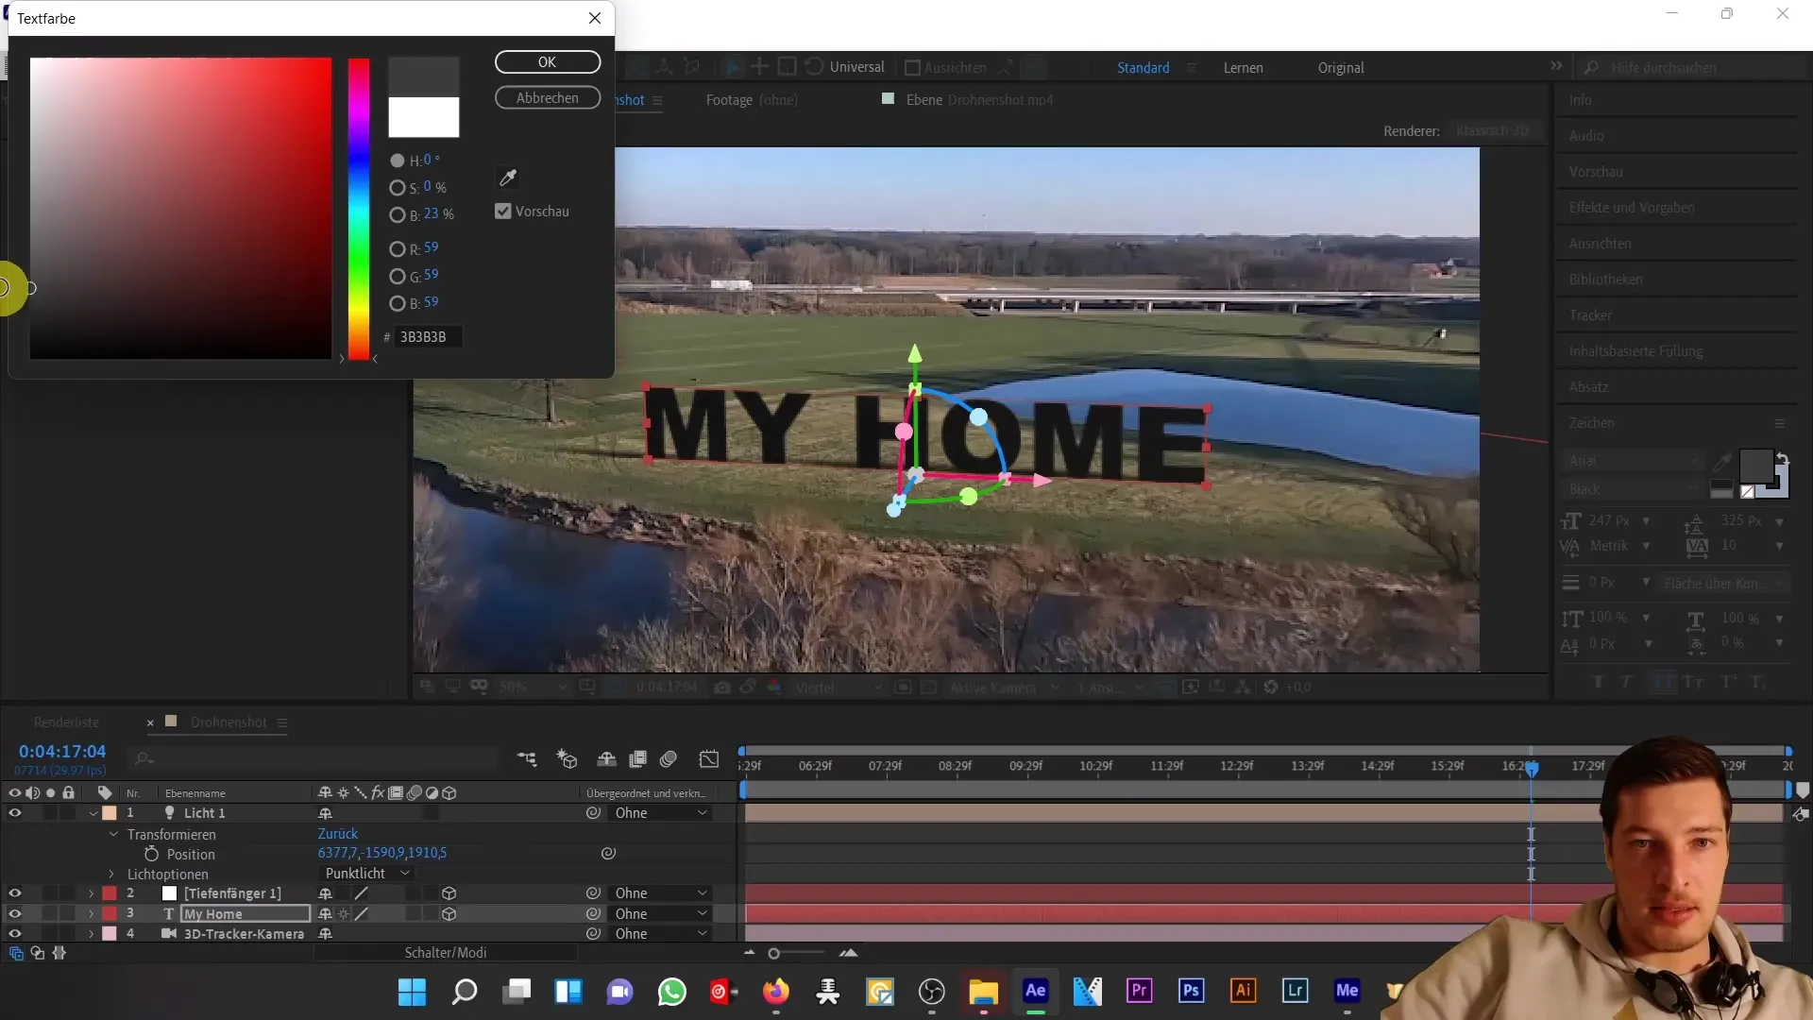1813x1020 pixels.
Task: Click Abbrechen to cancel color selection
Action: coord(548,97)
